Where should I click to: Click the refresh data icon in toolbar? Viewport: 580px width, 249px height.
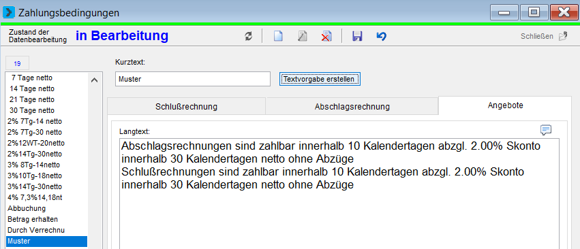[x=249, y=36]
